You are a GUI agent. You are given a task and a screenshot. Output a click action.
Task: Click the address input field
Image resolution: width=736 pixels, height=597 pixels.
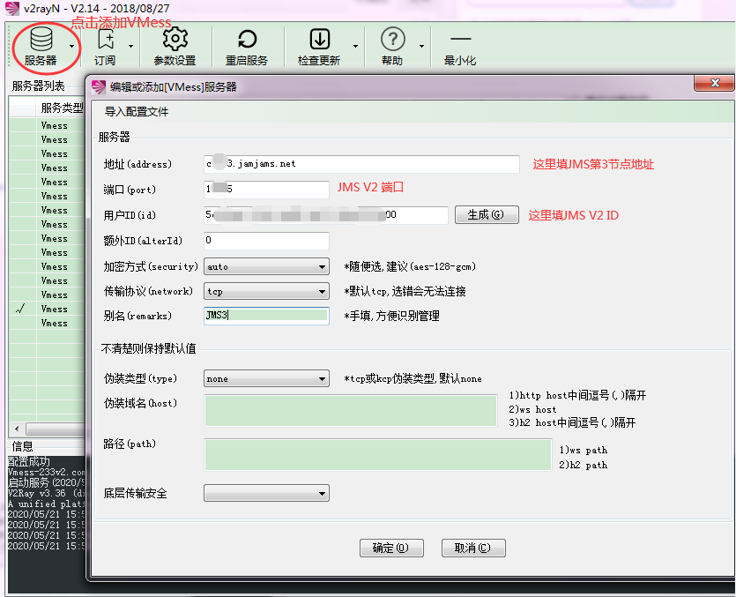[361, 165]
